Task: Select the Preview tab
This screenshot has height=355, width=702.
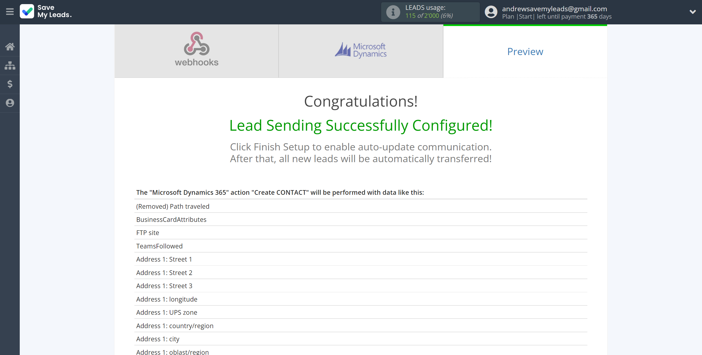Action: click(525, 51)
